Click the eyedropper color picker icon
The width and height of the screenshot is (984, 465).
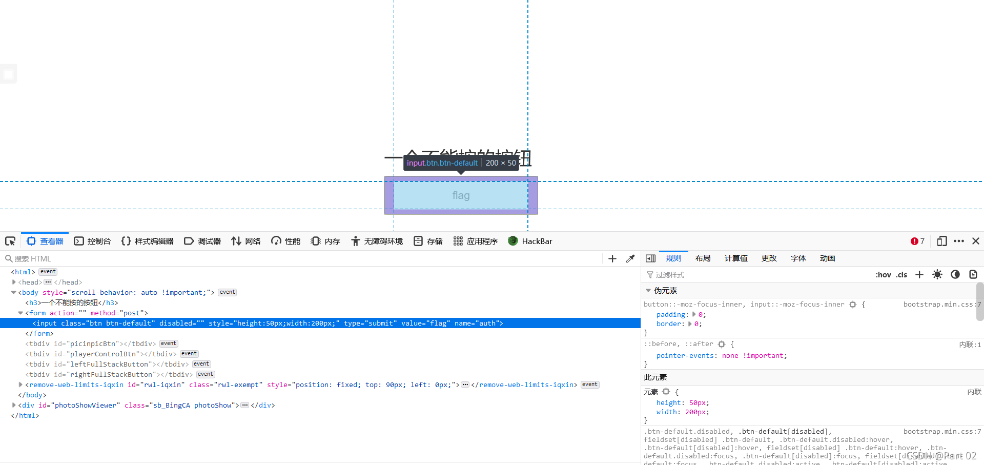pos(630,258)
